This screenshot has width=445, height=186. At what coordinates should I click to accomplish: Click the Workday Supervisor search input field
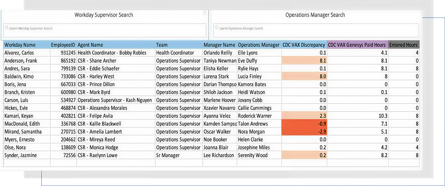click(105, 30)
